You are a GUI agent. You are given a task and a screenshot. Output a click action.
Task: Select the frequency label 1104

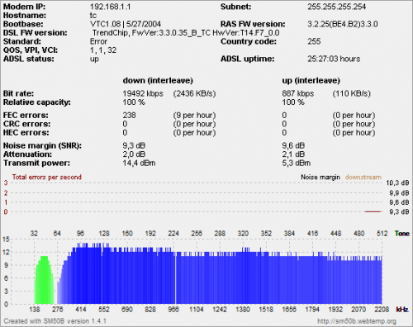[197, 310]
